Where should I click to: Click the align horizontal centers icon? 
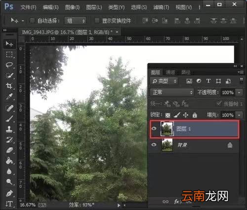(x=187, y=21)
